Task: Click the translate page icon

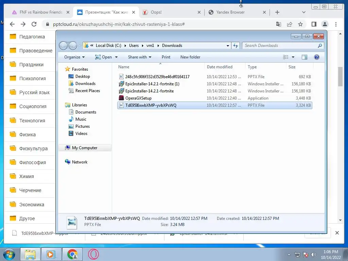Action: (x=279, y=24)
